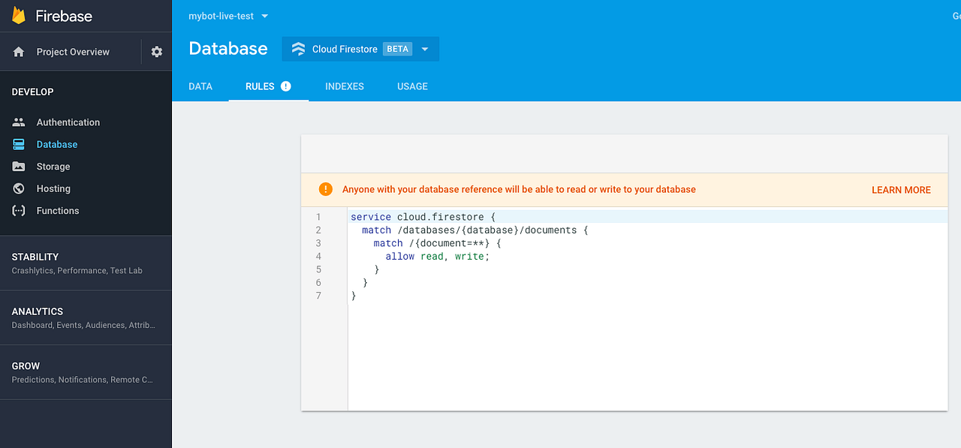Open the Functions section
The height and width of the screenshot is (448, 961).
coord(58,211)
